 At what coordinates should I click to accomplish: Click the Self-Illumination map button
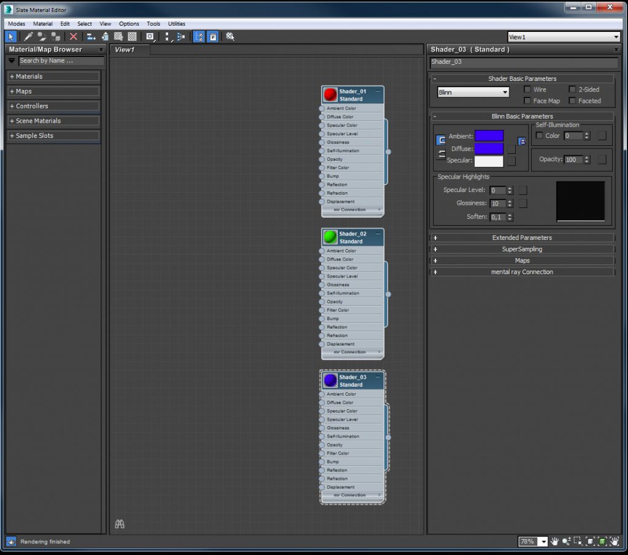click(602, 136)
